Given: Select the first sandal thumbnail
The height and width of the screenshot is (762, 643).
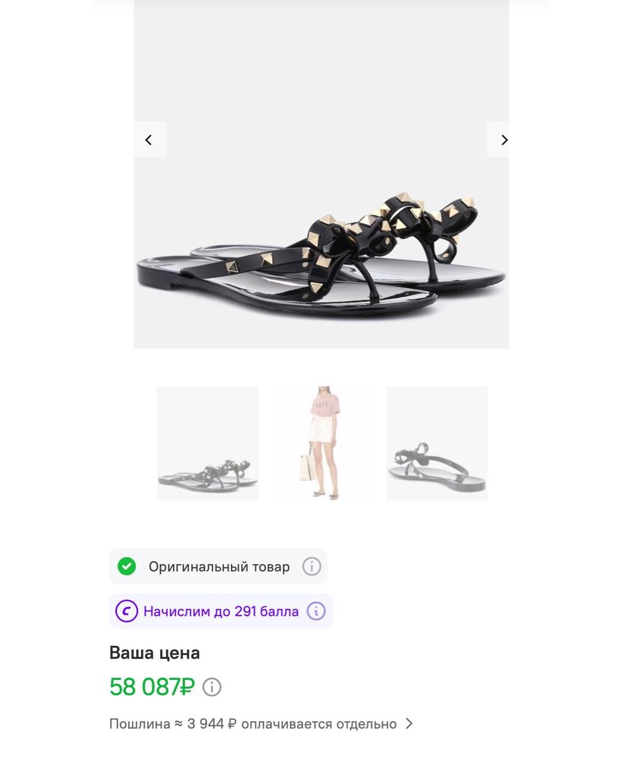Looking at the screenshot, I should (x=208, y=443).
